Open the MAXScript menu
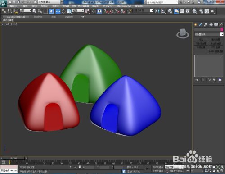The height and width of the screenshot is (174, 225). click(x=124, y=6)
